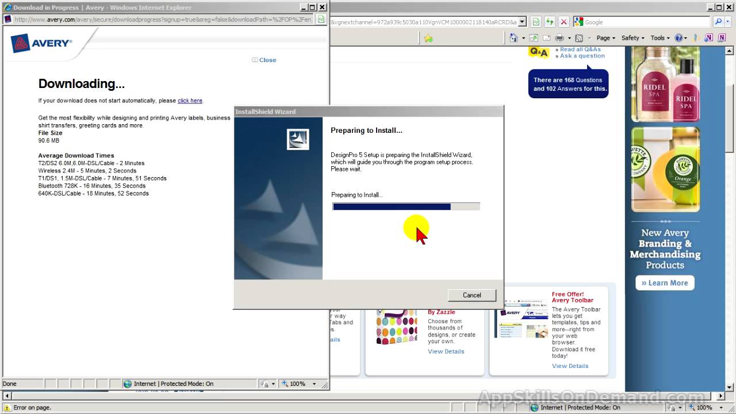Click the 'click here' download link
The width and height of the screenshot is (736, 414).
(x=190, y=101)
